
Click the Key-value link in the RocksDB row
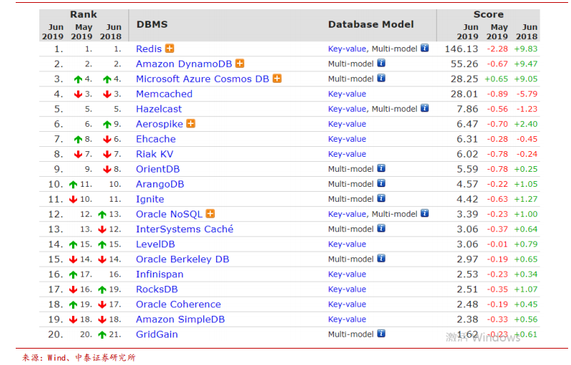click(347, 289)
